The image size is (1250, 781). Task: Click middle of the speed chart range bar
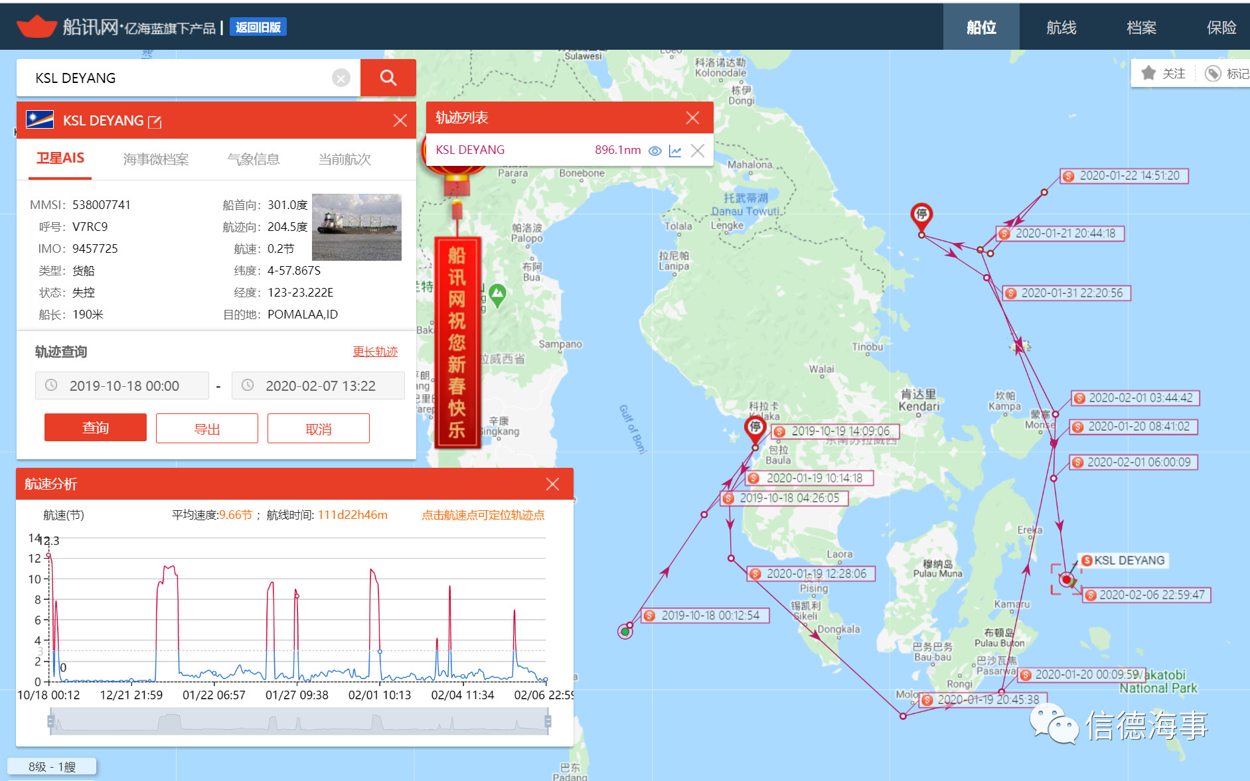[299, 721]
